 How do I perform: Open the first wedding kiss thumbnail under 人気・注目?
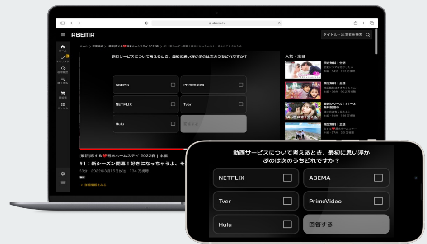(303, 70)
